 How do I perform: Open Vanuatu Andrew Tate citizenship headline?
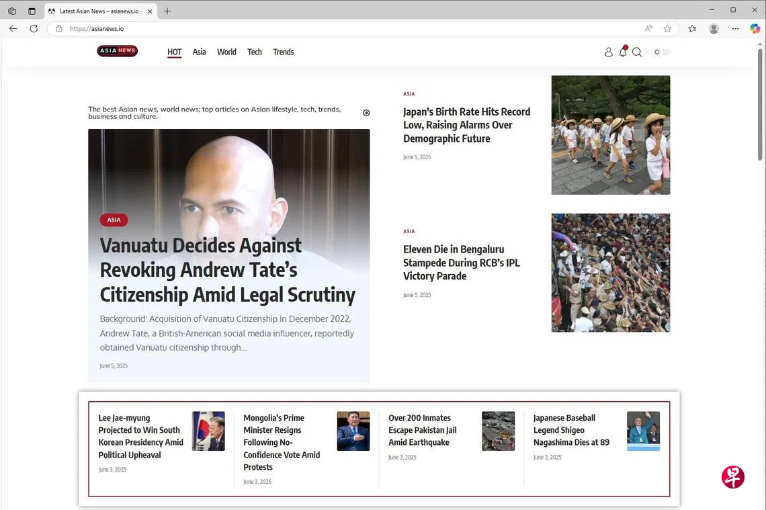[x=227, y=269]
